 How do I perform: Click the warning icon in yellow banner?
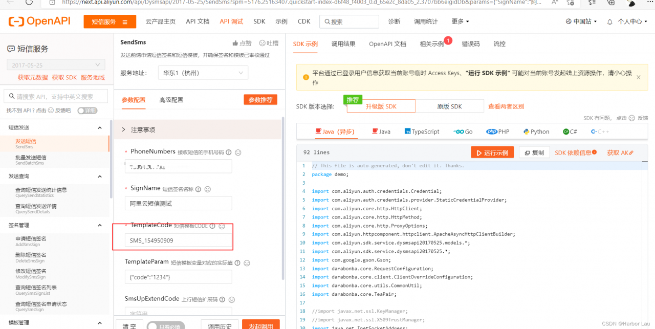[305, 77]
